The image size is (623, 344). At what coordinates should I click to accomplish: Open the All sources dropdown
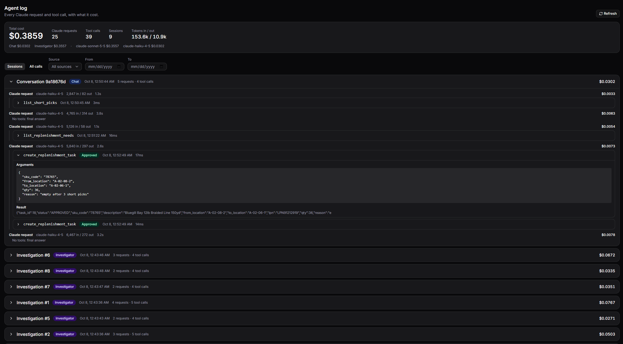[x=65, y=67]
